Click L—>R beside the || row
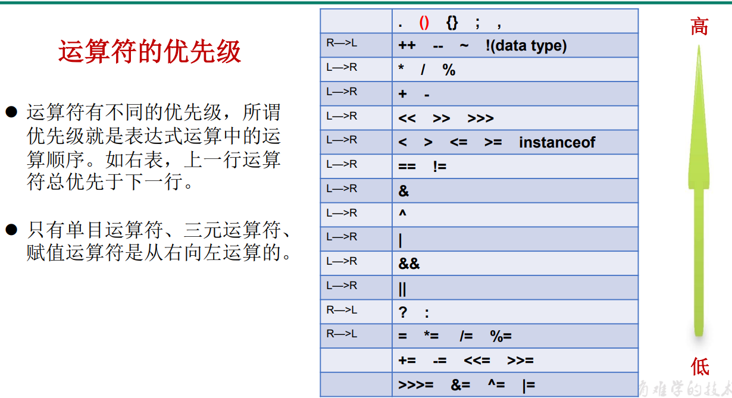The image size is (732, 398). (x=342, y=286)
